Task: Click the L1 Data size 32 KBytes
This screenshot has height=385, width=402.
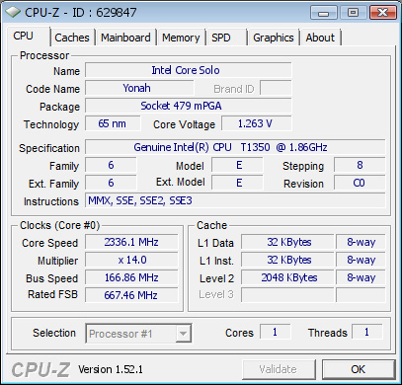Action: tap(287, 242)
